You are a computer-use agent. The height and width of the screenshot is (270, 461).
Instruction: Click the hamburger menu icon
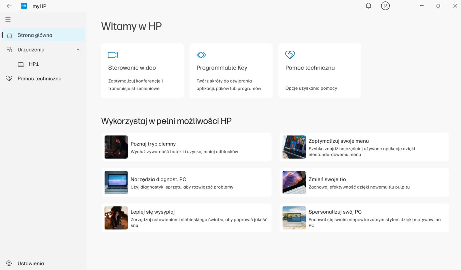point(8,19)
